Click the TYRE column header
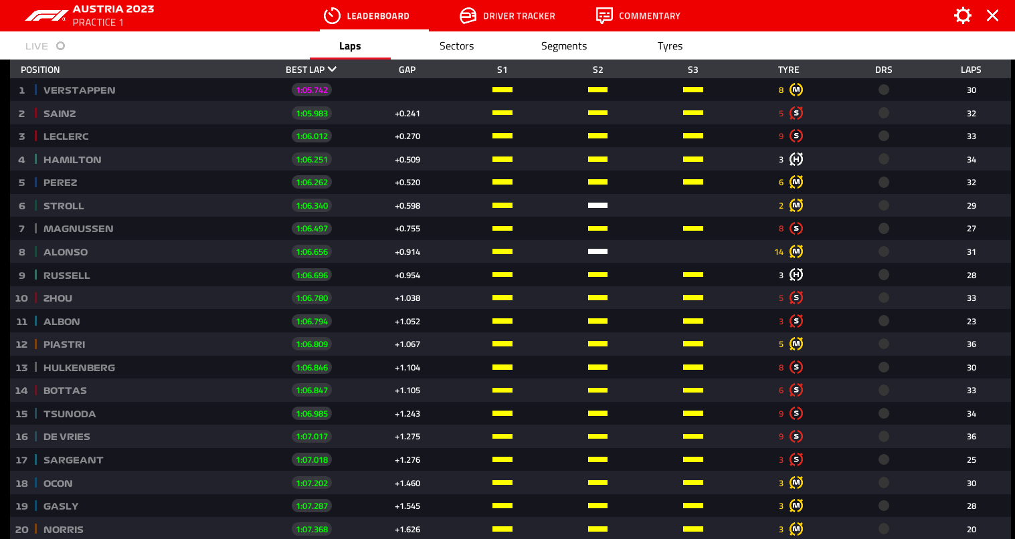 [789, 70]
